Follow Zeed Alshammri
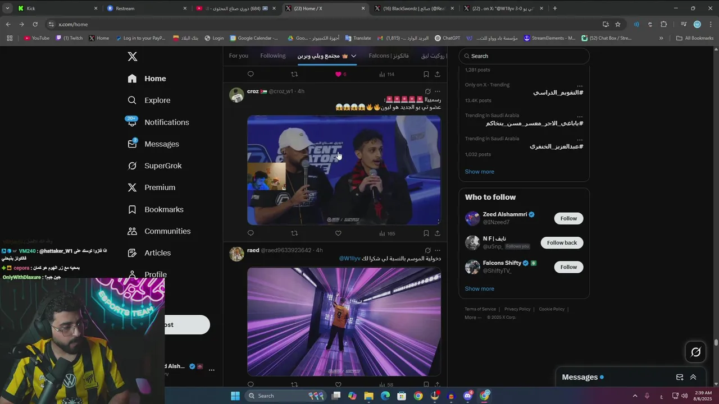The width and height of the screenshot is (719, 404). click(x=568, y=218)
